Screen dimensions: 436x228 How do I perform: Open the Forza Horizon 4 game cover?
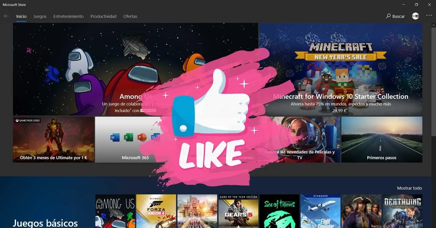pyautogui.click(x=156, y=211)
